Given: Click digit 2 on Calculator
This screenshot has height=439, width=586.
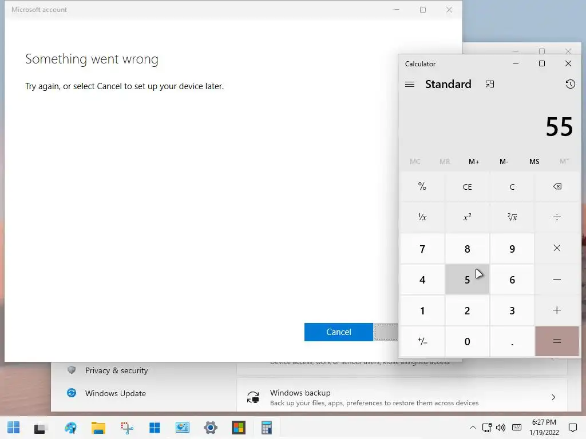Looking at the screenshot, I should [467, 310].
